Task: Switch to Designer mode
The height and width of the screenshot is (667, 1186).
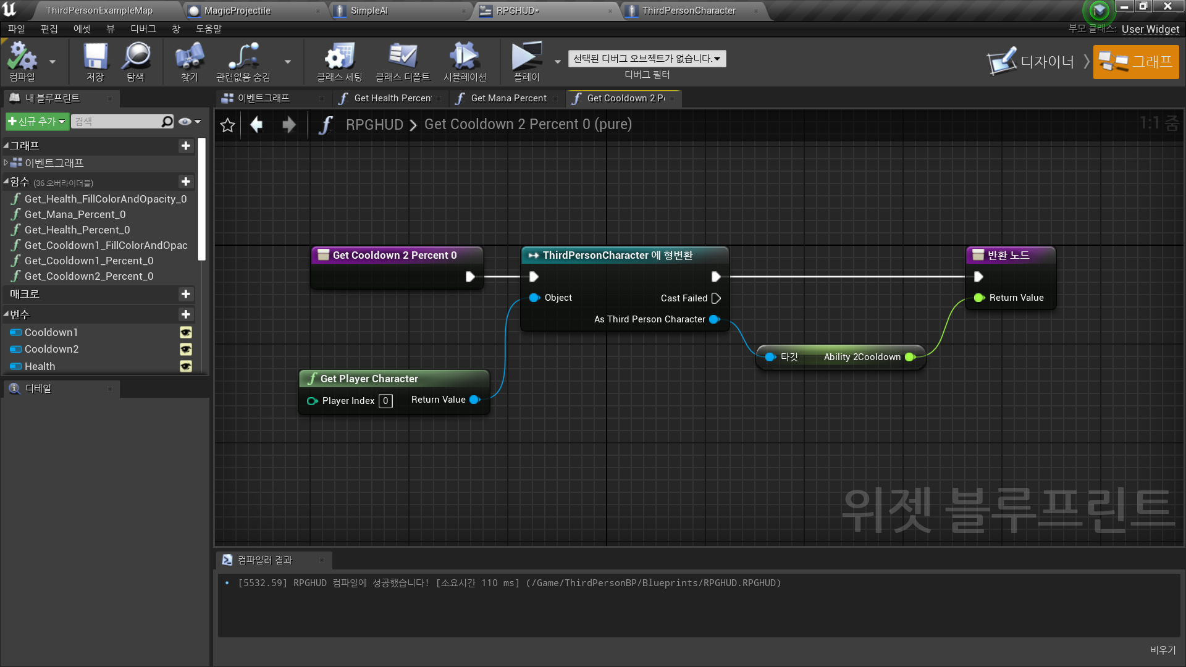Action: (x=1032, y=62)
